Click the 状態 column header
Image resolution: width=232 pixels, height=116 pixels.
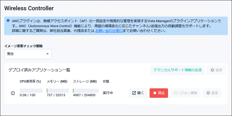coord(106,81)
